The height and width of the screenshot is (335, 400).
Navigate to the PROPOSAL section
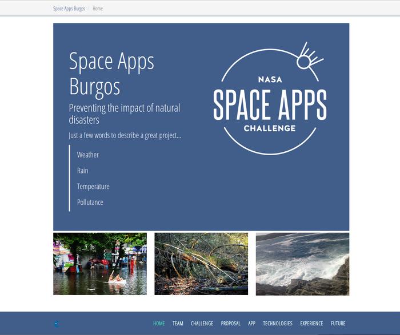pyautogui.click(x=230, y=324)
